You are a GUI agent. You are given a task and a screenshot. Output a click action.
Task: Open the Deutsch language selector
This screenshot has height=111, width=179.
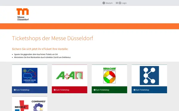click(x=107, y=3)
